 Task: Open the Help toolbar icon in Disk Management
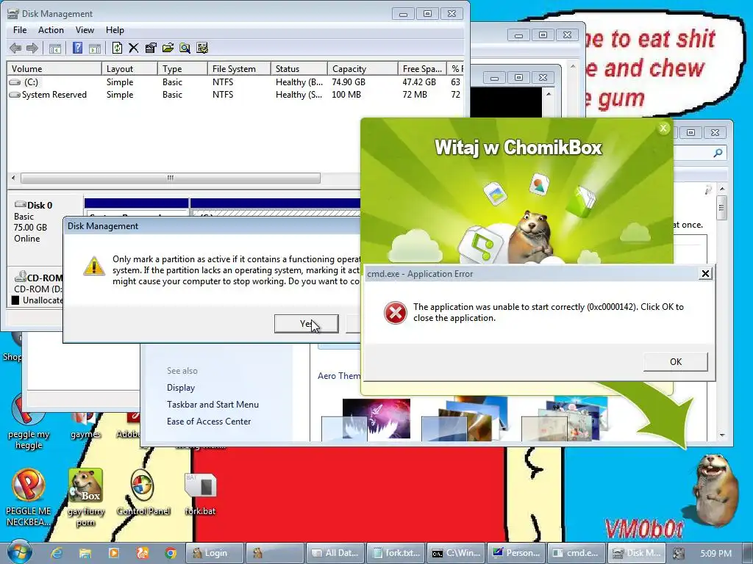point(77,48)
